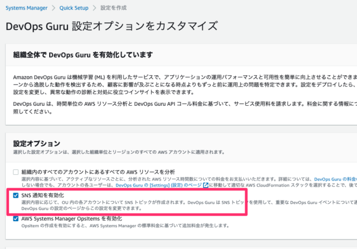357x249 pixels.
Task: Click label 組織内のすべてのアカウントにあるすべての AWS リソースを分析
Action: pyautogui.click(x=98, y=172)
